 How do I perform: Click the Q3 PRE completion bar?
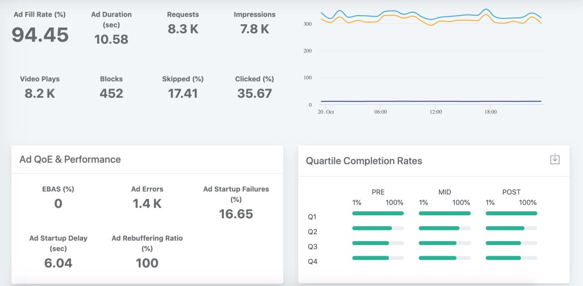(378, 243)
